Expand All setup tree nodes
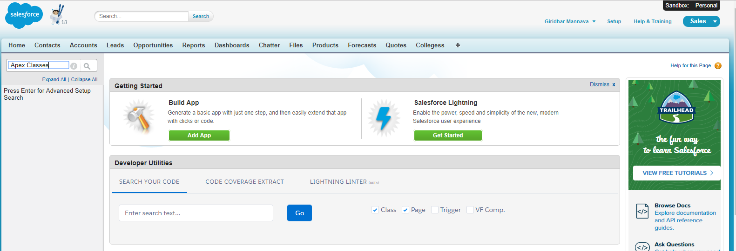The height and width of the screenshot is (251, 736). [x=54, y=79]
